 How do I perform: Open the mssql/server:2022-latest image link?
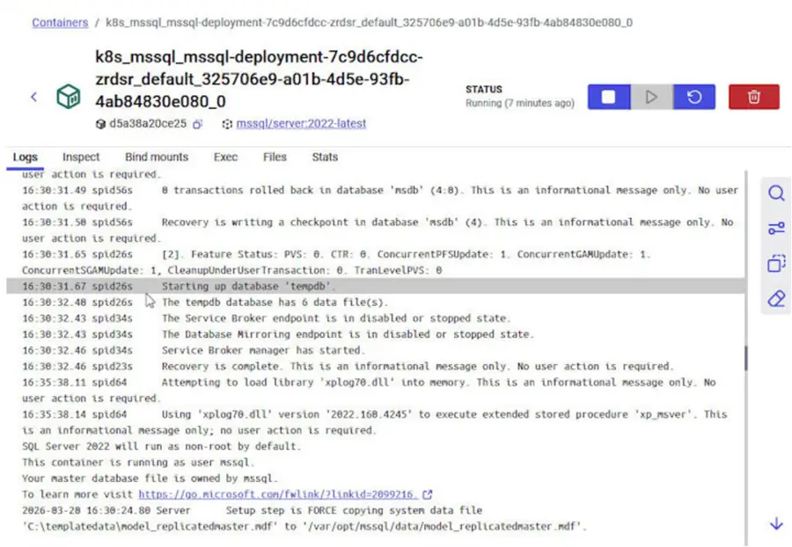coord(301,124)
